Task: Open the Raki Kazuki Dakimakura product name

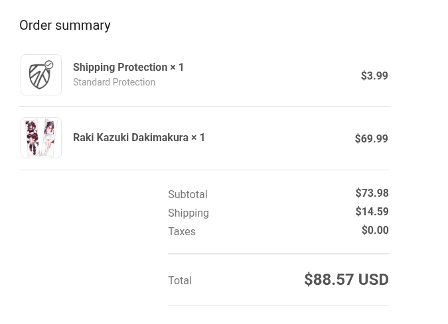Action: click(x=131, y=137)
